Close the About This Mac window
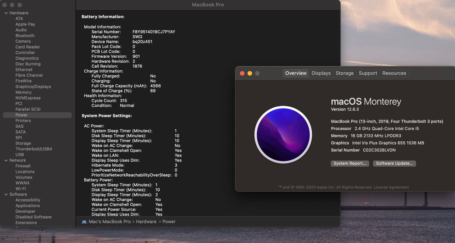The height and width of the screenshot is (243, 455). click(242, 73)
